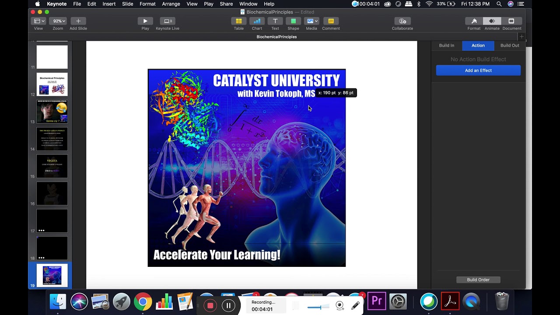Show the Document inspector
The width and height of the screenshot is (560, 315).
point(511,21)
